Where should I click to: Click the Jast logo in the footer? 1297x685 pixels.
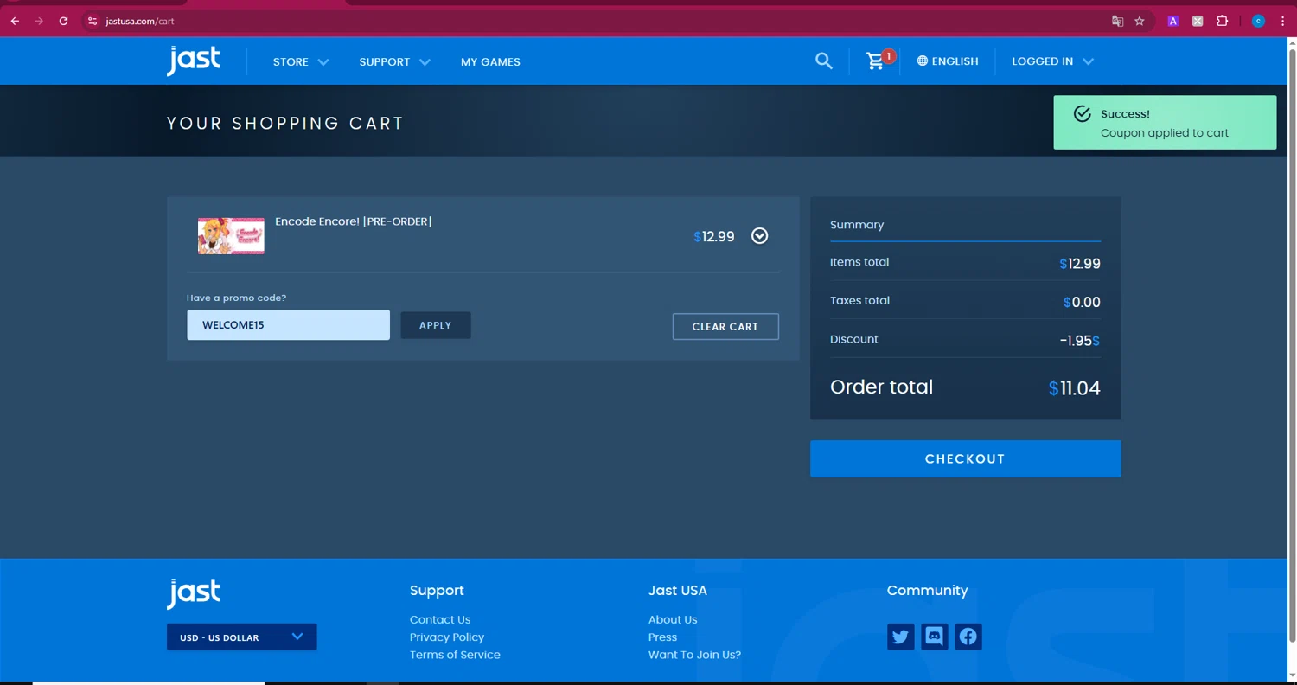[194, 594]
